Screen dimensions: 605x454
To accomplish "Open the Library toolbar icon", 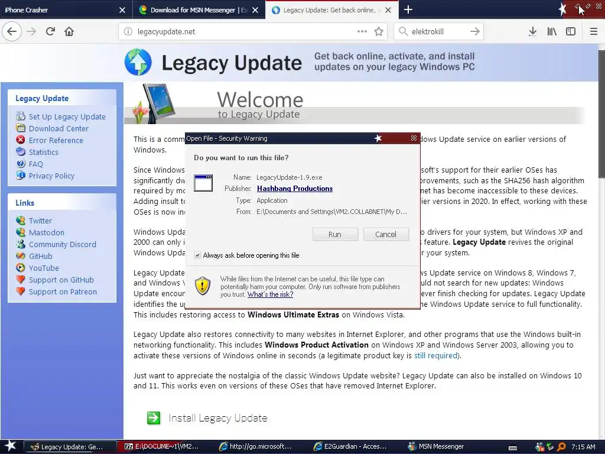I will (x=552, y=32).
